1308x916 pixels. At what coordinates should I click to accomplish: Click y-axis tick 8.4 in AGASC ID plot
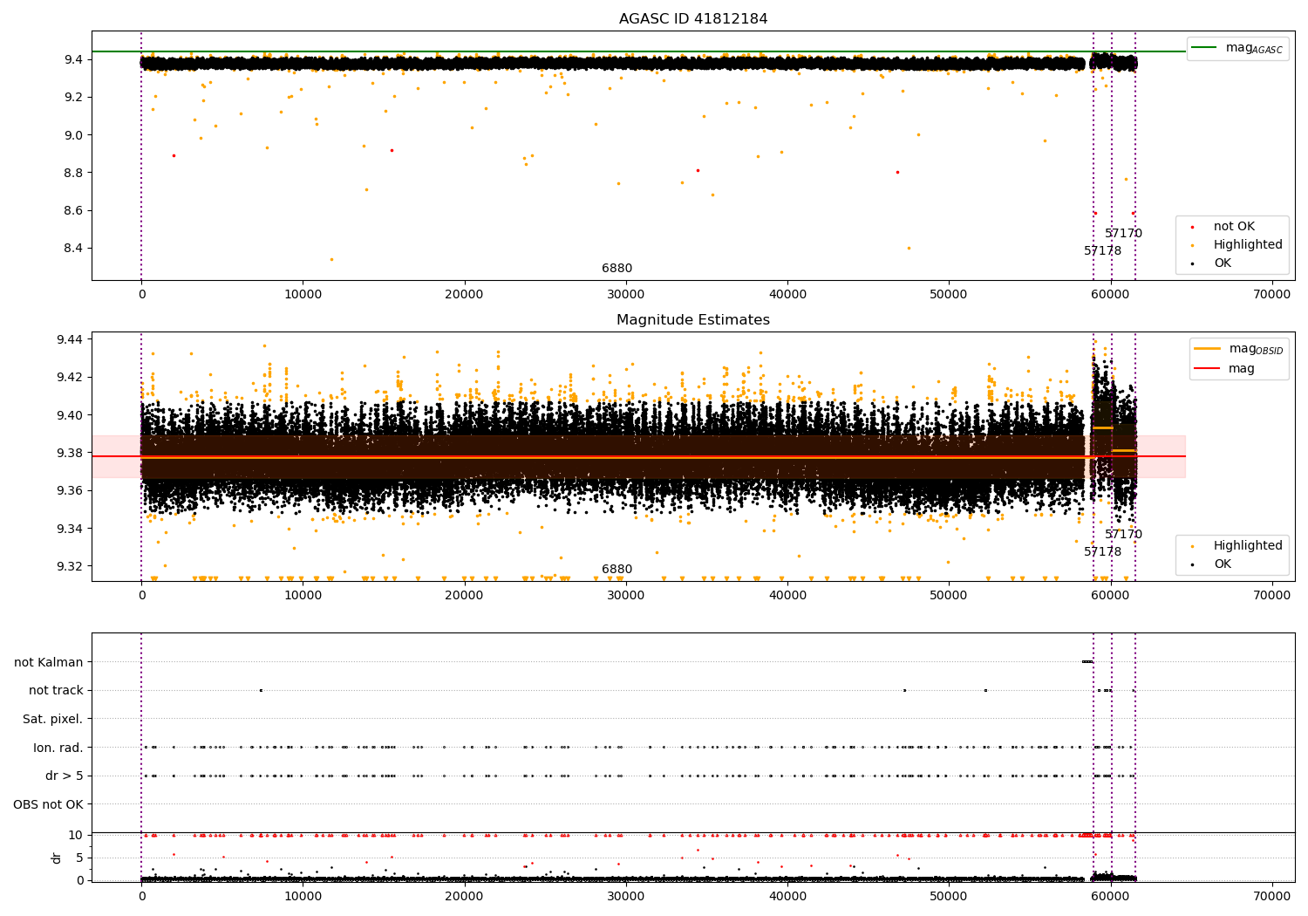[x=74, y=249]
